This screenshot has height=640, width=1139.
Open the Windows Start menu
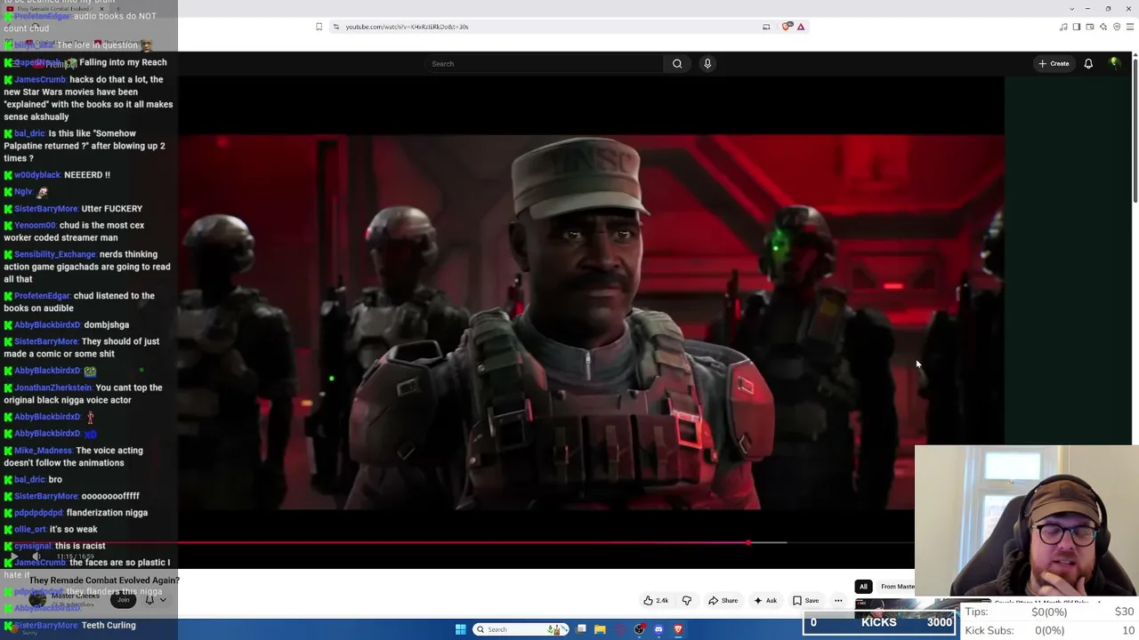[x=461, y=629]
